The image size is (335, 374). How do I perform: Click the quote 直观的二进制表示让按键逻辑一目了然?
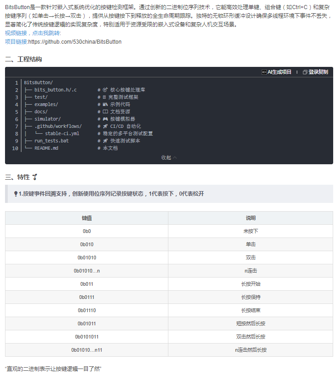click(53, 369)
